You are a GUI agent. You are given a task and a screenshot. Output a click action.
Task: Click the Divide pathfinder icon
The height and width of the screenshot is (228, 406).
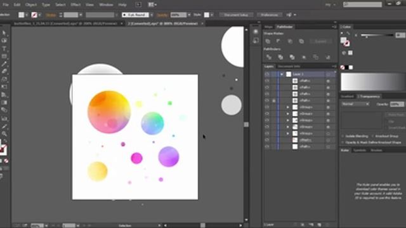pos(269,57)
